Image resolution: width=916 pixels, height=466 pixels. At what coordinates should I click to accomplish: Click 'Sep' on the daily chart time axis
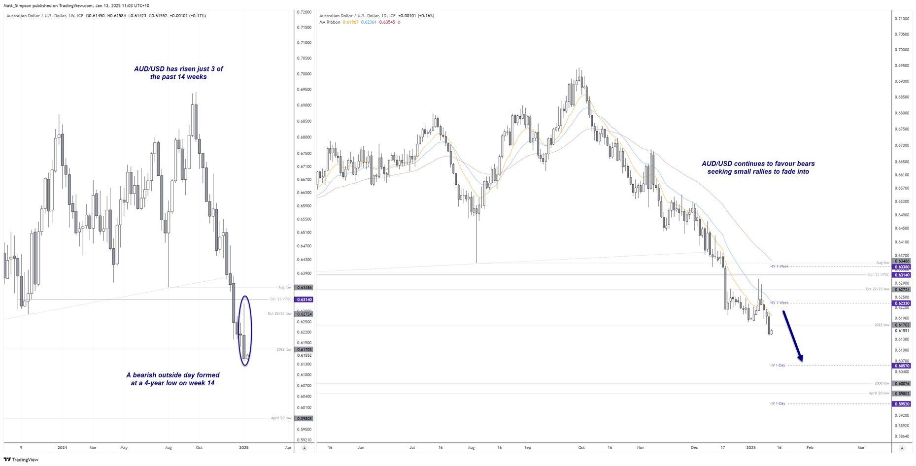click(528, 448)
